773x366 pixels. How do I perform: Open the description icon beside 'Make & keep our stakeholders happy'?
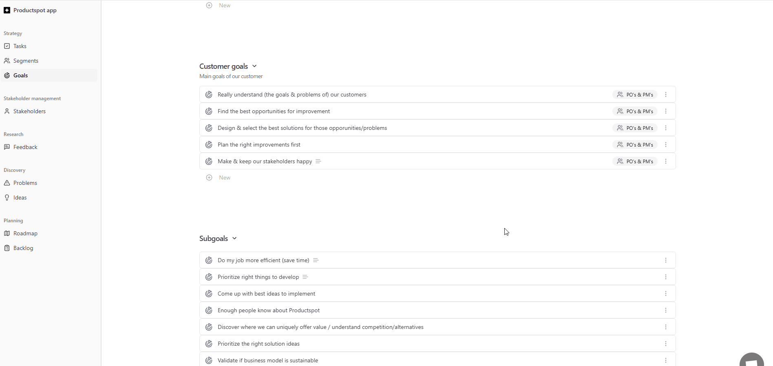(x=318, y=161)
